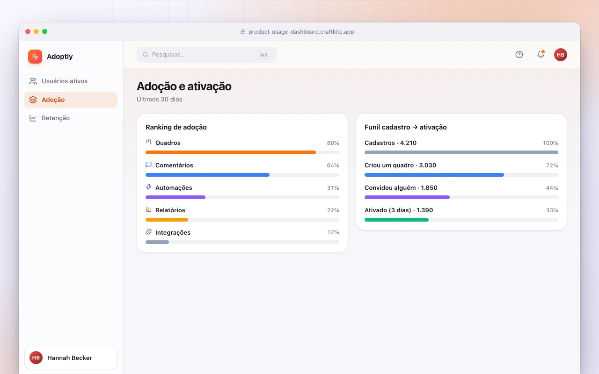This screenshot has height=374, width=599.
Task: Click the Comentários 64% progress bar
Action: point(242,175)
